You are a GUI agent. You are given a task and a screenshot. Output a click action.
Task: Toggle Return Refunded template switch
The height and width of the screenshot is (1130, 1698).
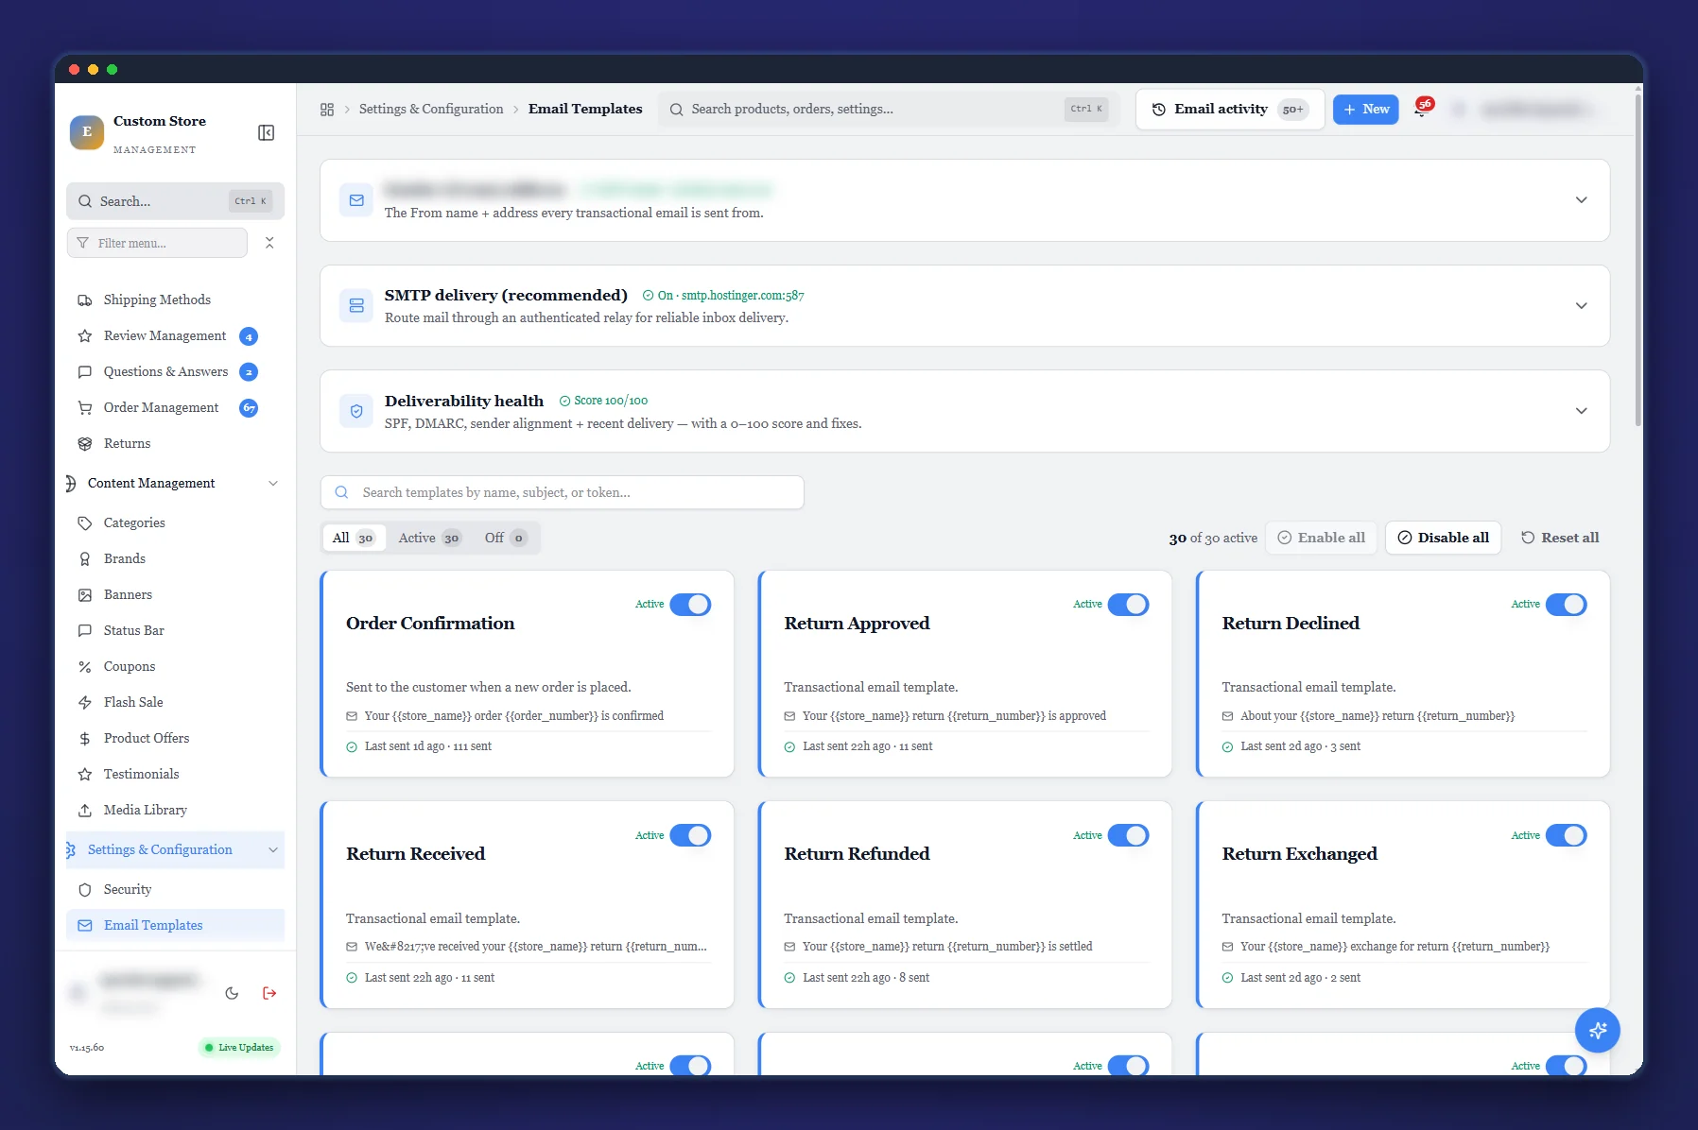[x=1128, y=835]
